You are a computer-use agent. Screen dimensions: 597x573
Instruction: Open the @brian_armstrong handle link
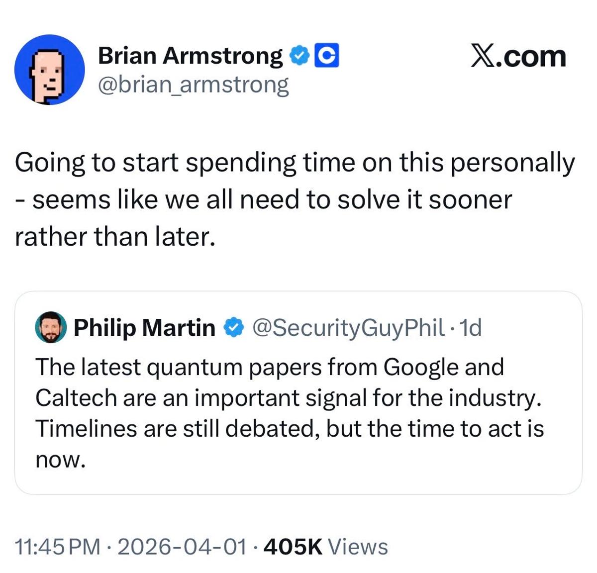pos(193,85)
